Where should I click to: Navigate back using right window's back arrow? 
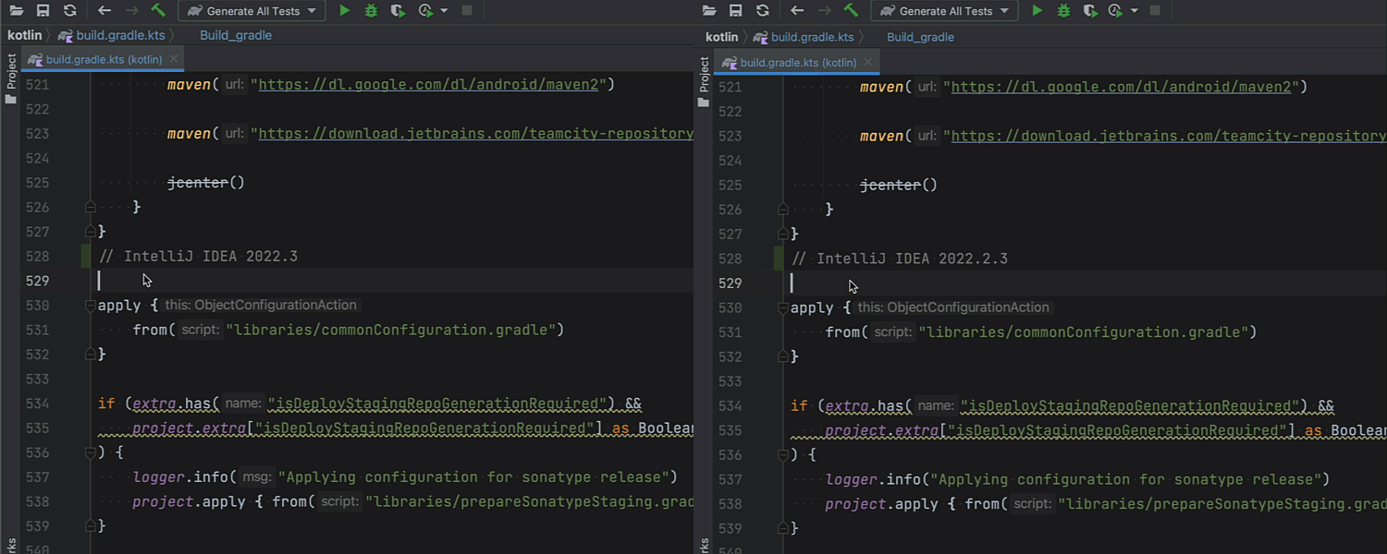click(797, 11)
